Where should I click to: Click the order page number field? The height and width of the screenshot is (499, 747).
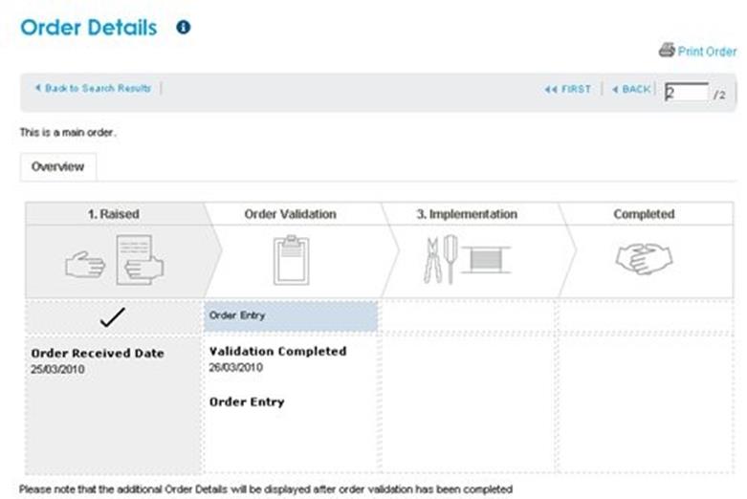686,92
